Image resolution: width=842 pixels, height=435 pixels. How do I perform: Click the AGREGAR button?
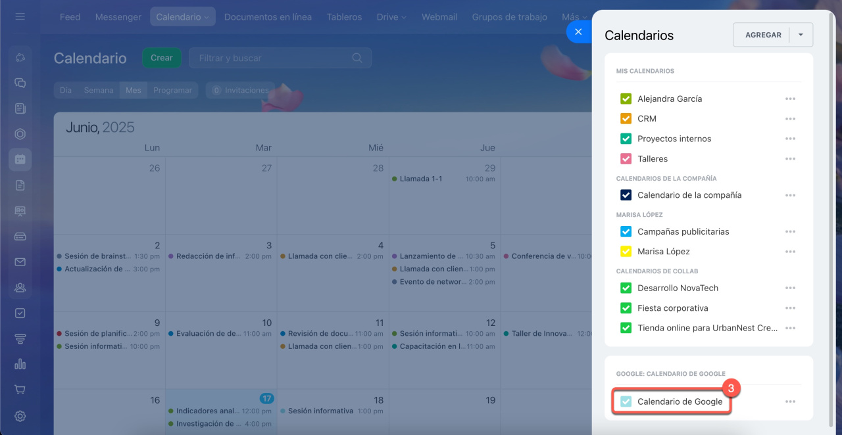[x=763, y=35]
